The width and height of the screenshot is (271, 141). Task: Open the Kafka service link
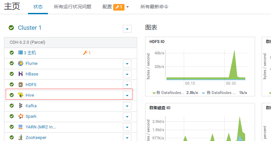(x=31, y=106)
